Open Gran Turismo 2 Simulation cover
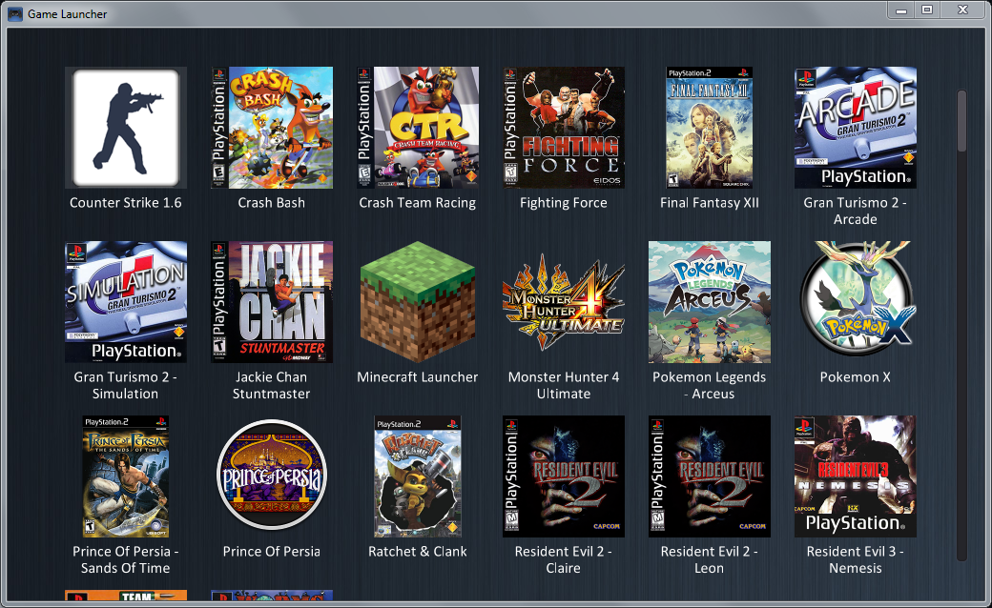 [x=126, y=301]
